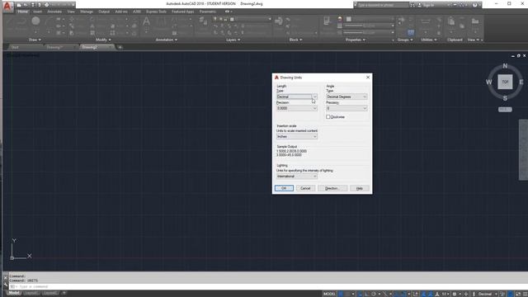Toggle MODEL space button in status bar
The height and width of the screenshot is (297, 528).
point(329,294)
